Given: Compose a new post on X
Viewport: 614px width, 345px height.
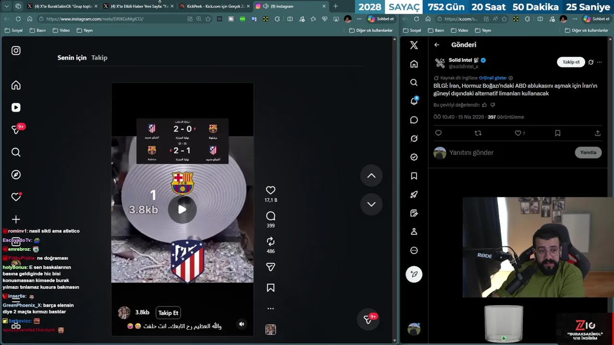Looking at the screenshot, I should click(414, 274).
